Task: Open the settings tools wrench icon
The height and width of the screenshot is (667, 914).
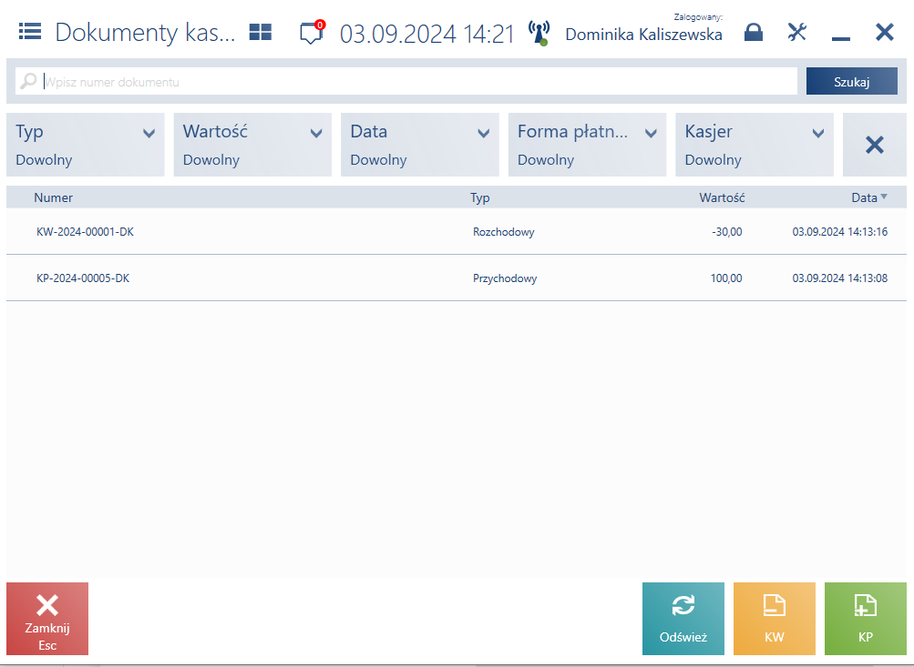Action: point(796,32)
